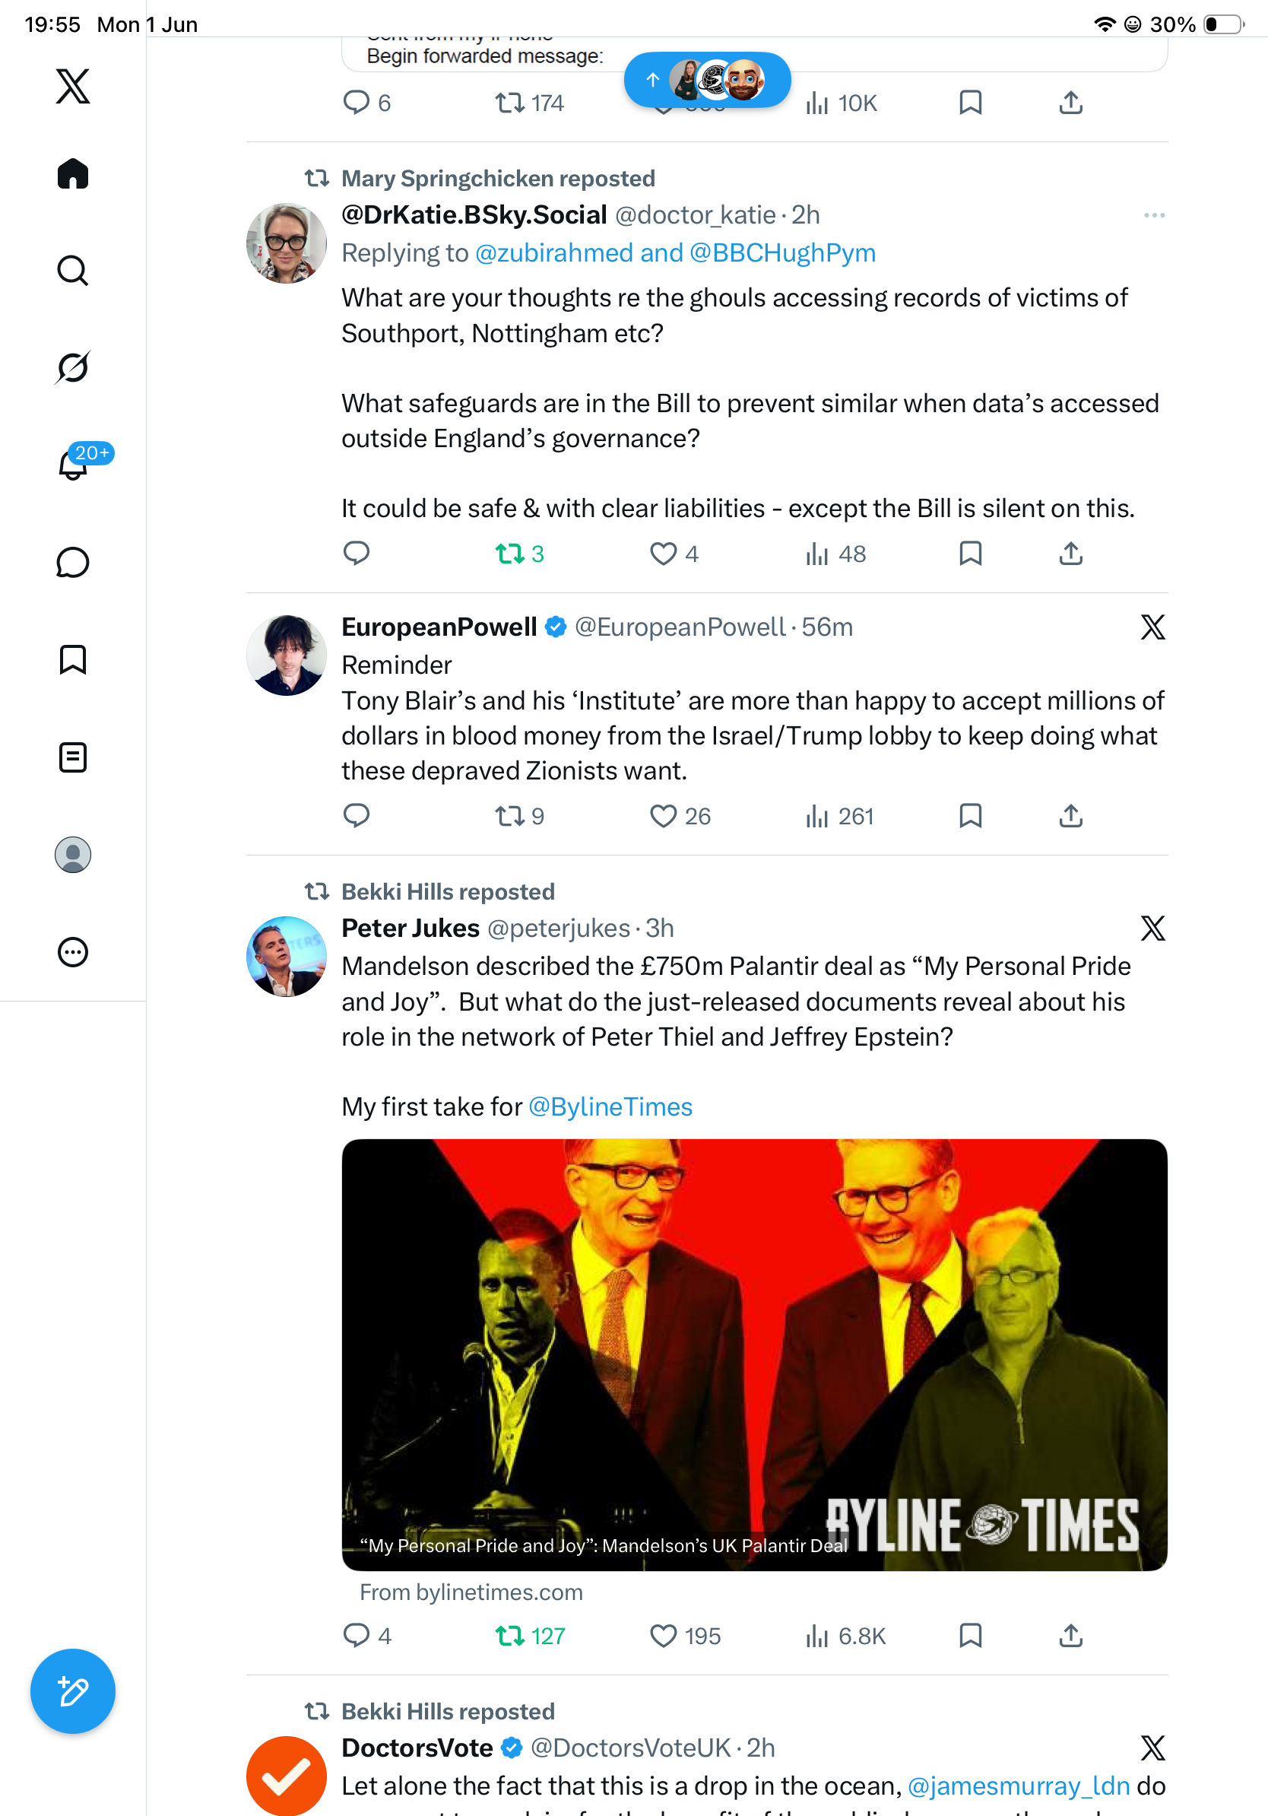
Task: Open @zubirahmed mention in reply line
Action: (x=554, y=253)
